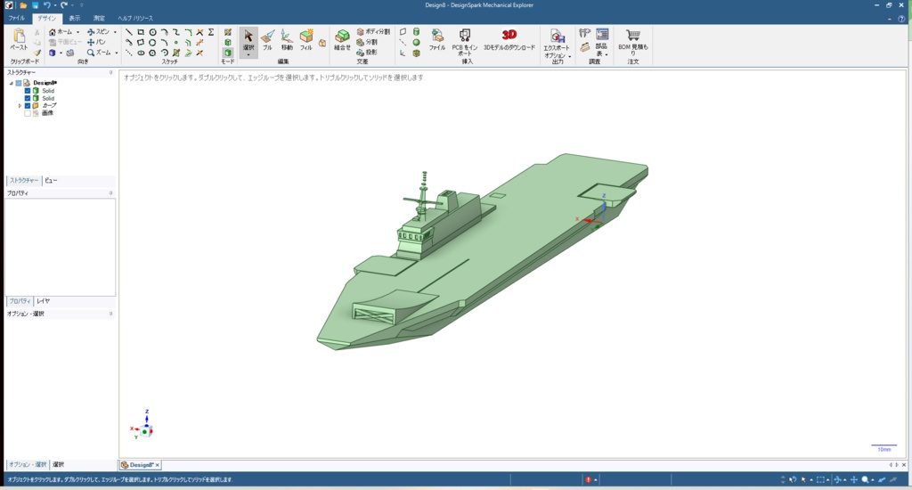Image resolution: width=912 pixels, height=490 pixels.
Task: Insert a File (ファイル) component
Action: 437,40
